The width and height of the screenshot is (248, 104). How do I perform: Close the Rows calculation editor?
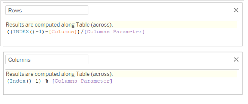pos(236,10)
